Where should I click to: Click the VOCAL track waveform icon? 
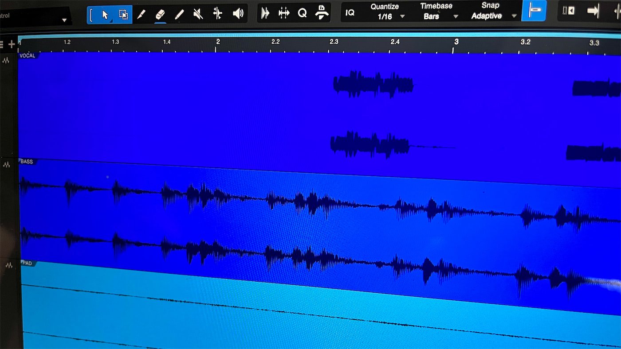[6, 61]
